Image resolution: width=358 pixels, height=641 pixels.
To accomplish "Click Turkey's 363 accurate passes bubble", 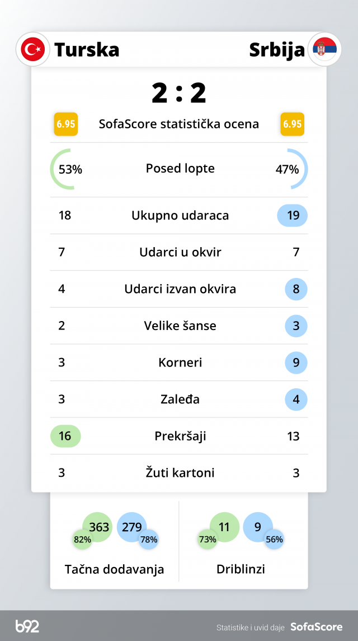I will click(x=98, y=527).
